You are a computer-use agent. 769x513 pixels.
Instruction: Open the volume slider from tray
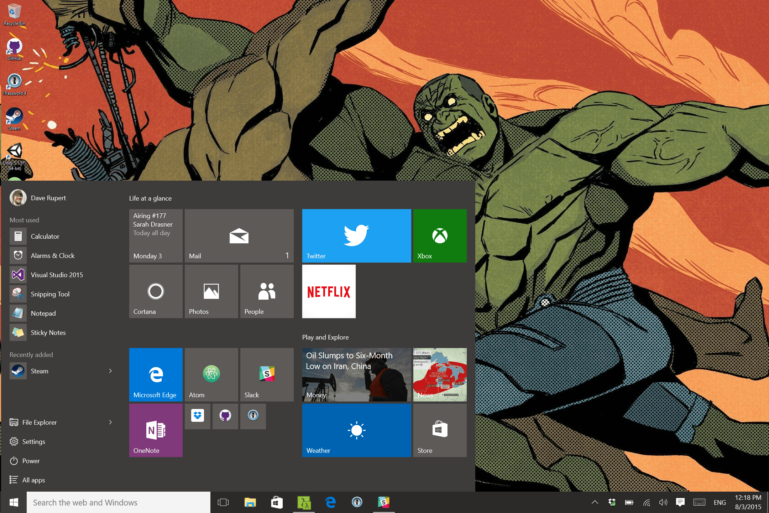click(663, 502)
